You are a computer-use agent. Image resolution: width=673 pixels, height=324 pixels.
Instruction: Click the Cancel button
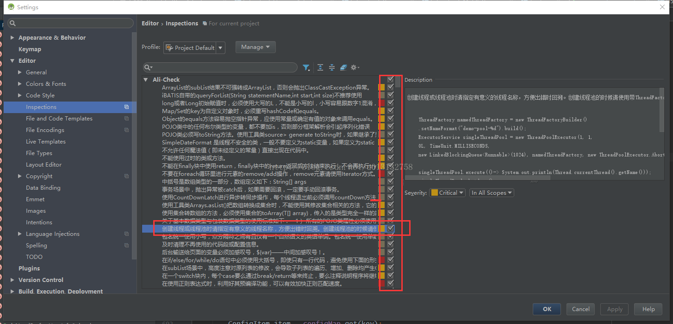pos(580,309)
